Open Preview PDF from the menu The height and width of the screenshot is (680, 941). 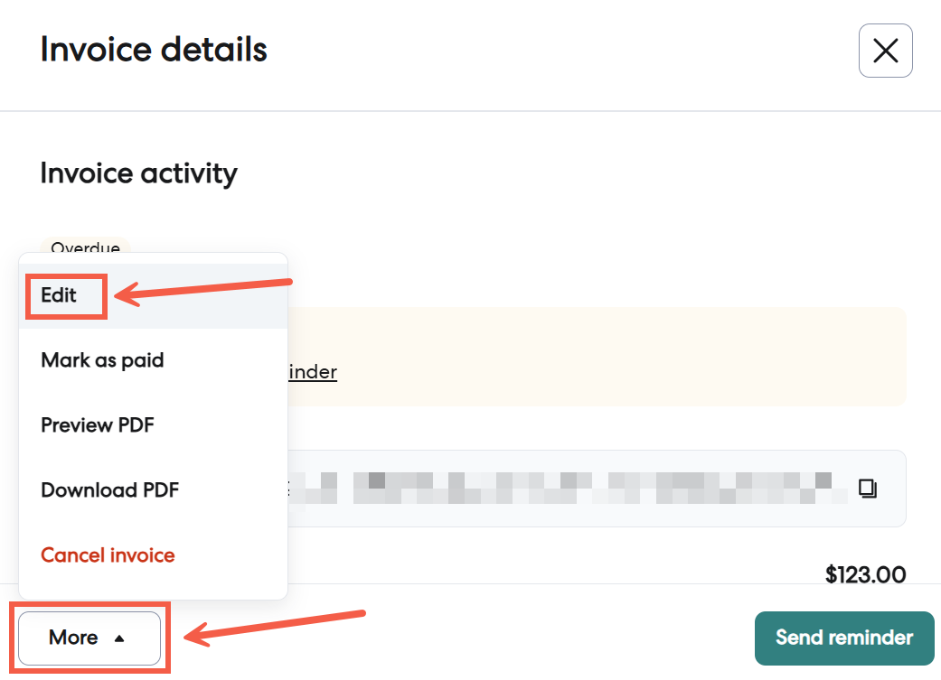(98, 424)
